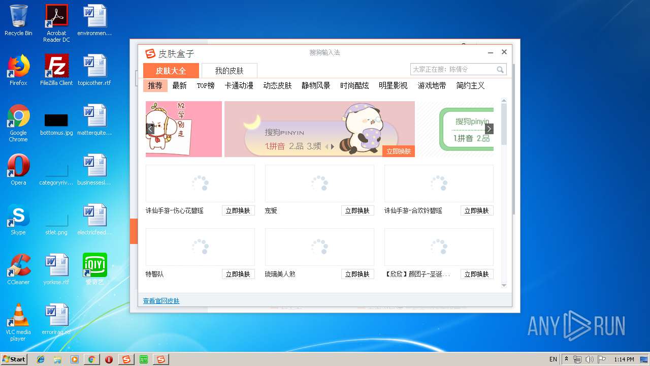Screen dimensions: 650x366
Task: Click the 皮肤盒子 Sogou logo icon
Action: [150, 53]
